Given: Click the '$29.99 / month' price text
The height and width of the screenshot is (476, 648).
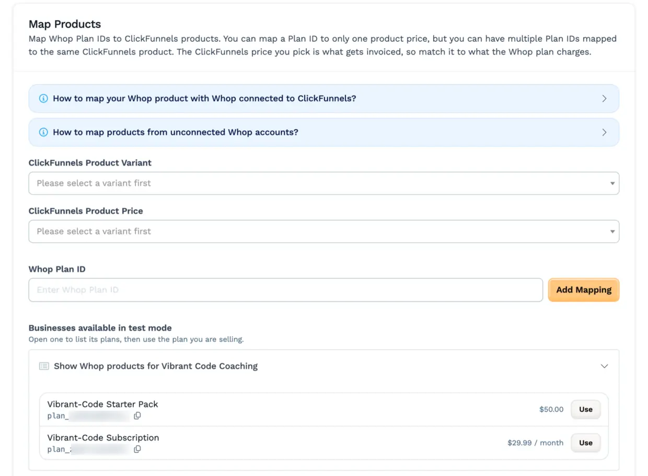Looking at the screenshot, I should 535,443.
